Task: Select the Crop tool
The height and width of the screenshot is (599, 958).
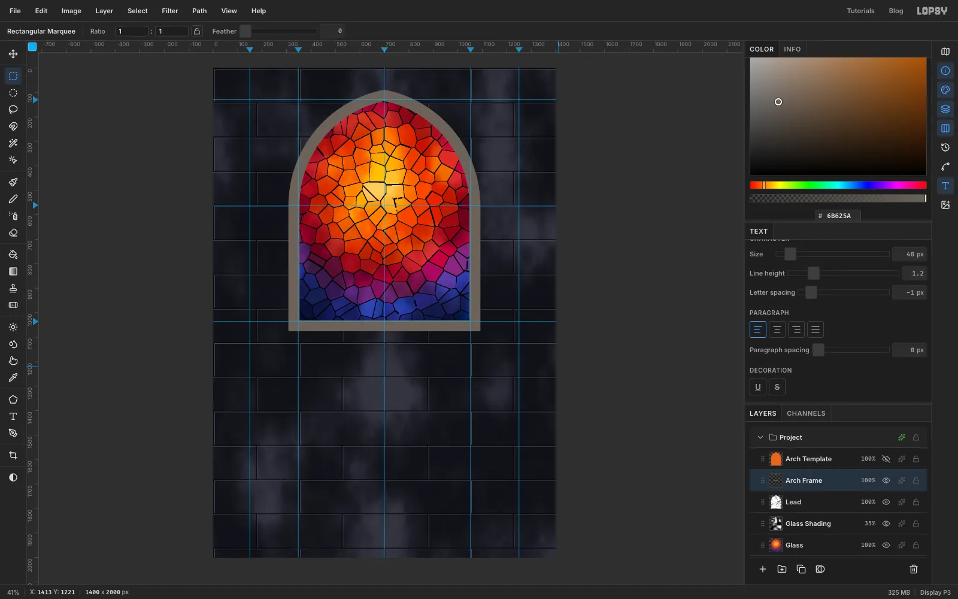Action: [x=13, y=455]
